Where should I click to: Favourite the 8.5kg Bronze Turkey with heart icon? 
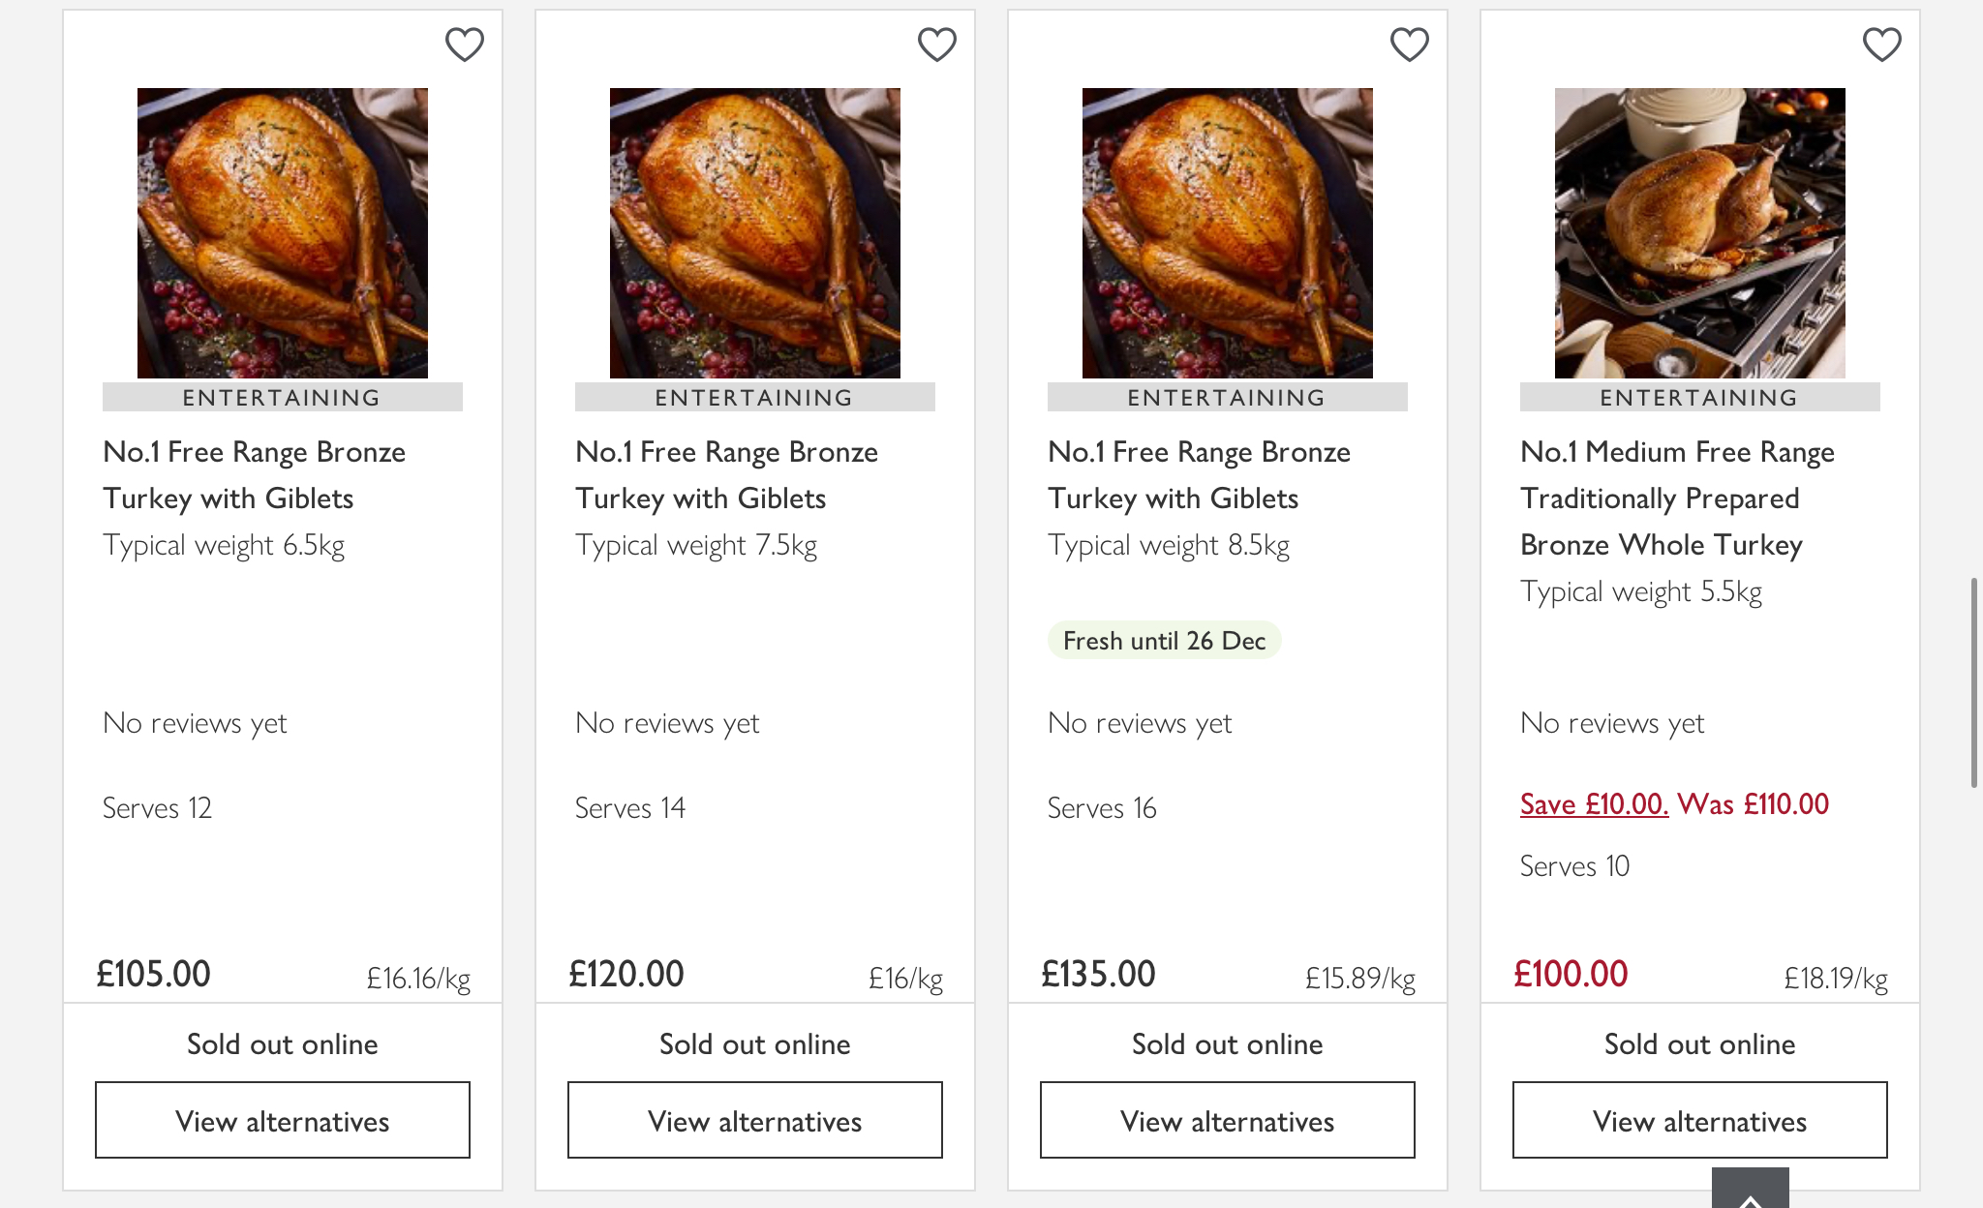point(1409,45)
